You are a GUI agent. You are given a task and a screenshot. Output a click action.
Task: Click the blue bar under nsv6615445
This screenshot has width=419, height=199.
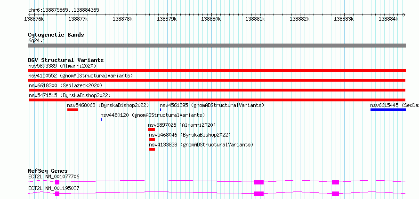click(x=388, y=110)
